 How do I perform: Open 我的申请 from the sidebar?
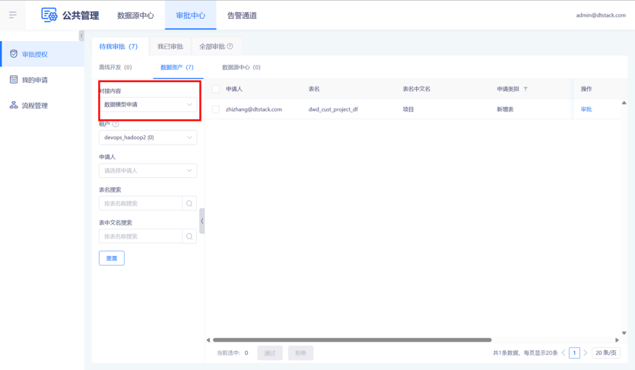tap(35, 79)
